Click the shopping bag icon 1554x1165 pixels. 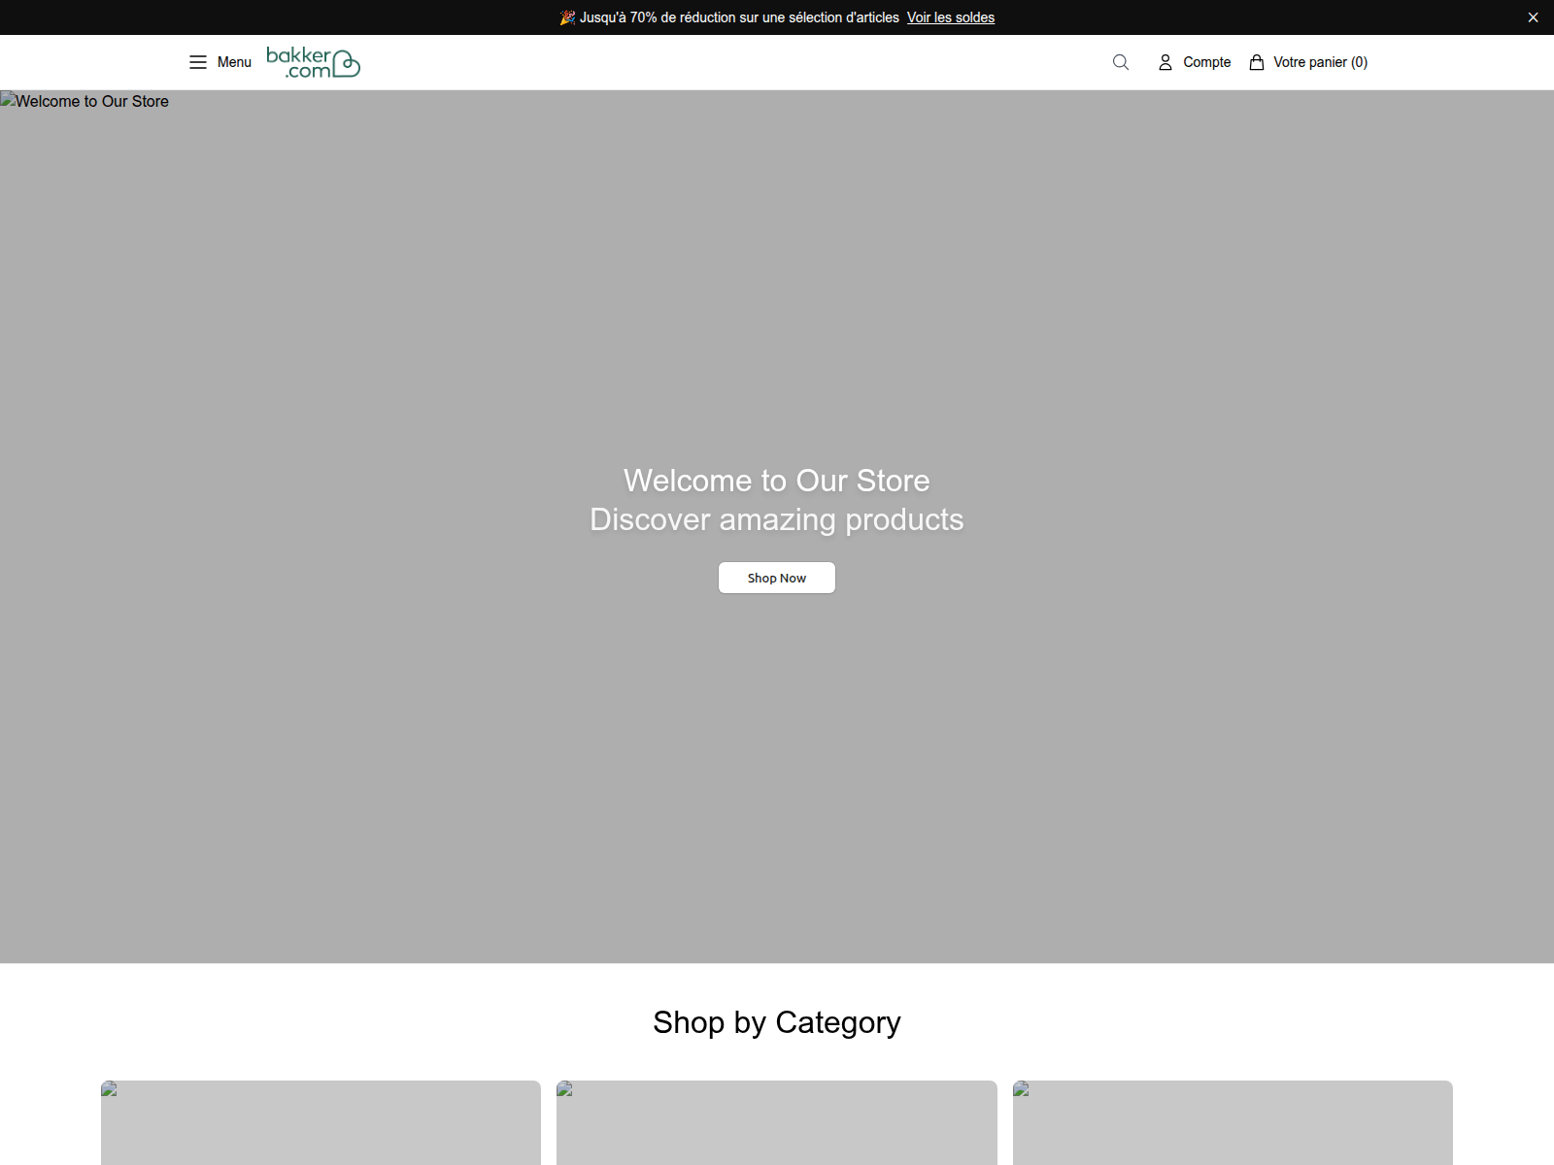click(x=1257, y=62)
